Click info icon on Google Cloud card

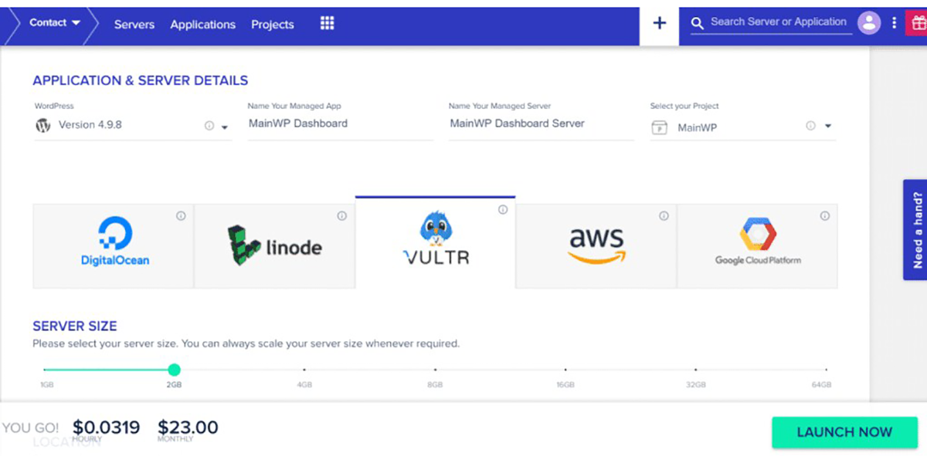pyautogui.click(x=825, y=216)
